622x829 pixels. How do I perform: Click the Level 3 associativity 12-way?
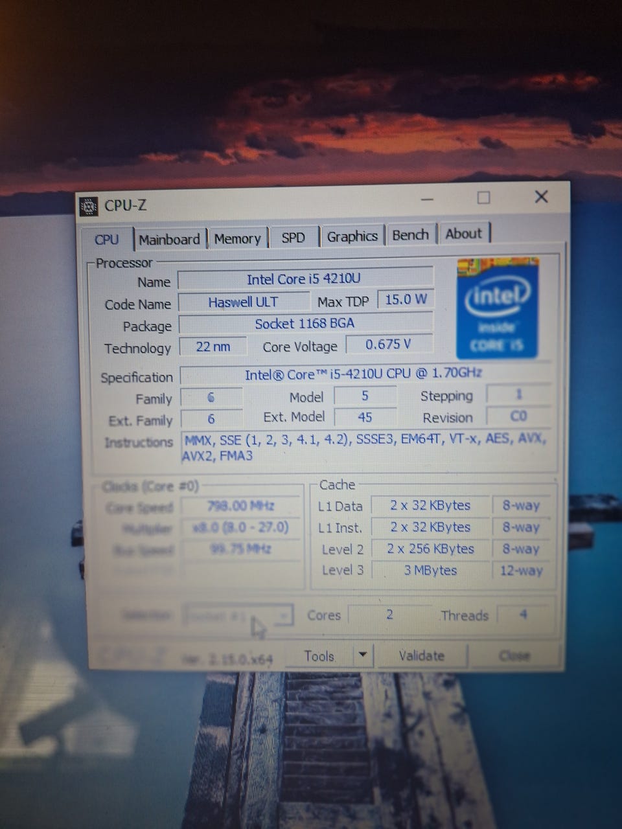521,571
